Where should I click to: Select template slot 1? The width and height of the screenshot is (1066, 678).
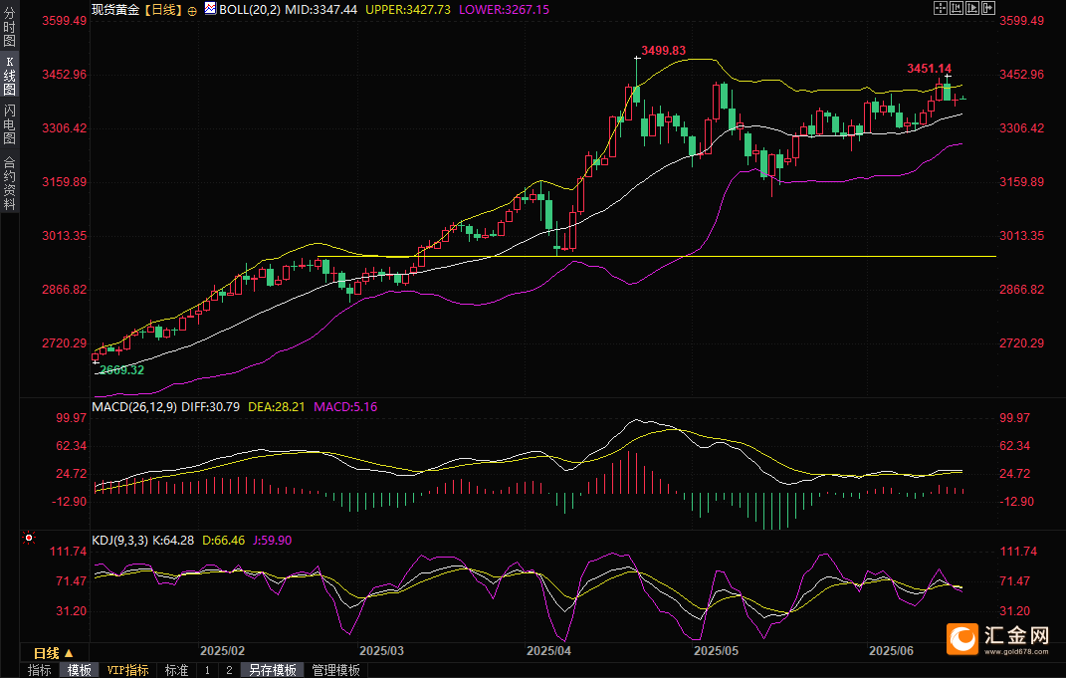point(207,670)
